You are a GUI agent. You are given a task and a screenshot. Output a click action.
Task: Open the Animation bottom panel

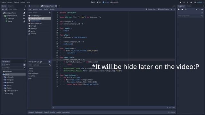tap(66, 112)
